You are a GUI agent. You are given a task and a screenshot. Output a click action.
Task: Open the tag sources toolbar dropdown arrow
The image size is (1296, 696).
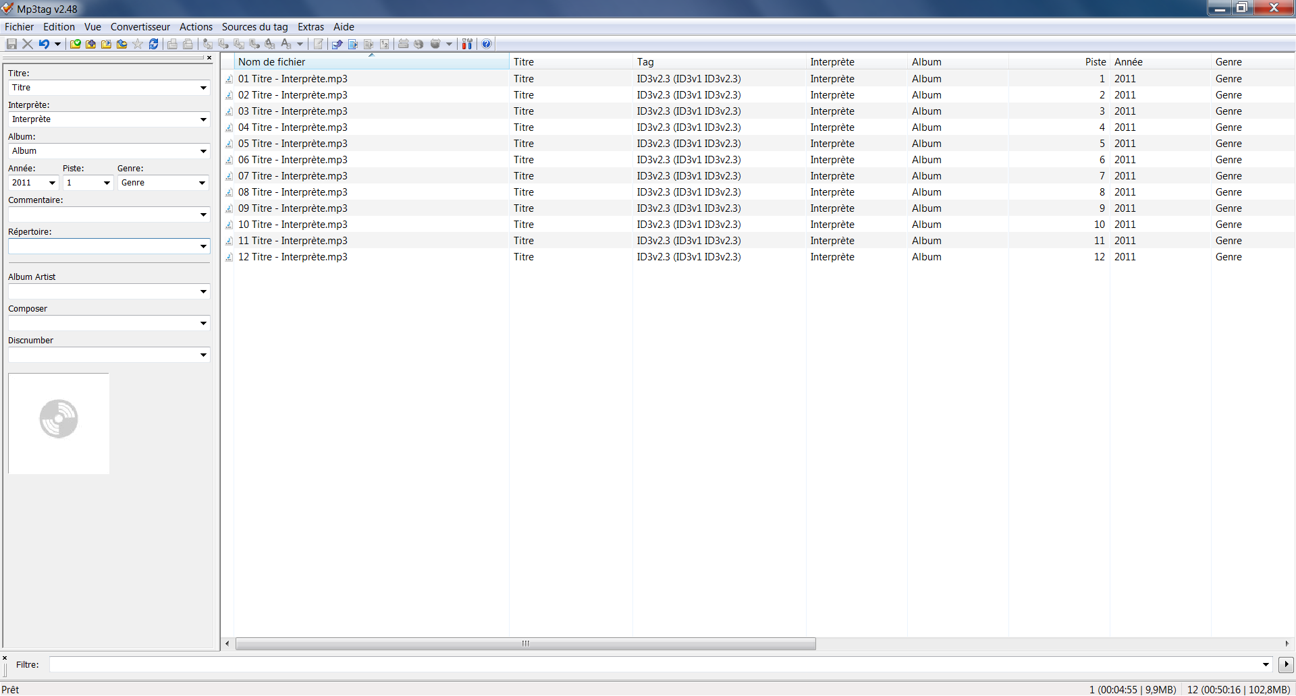pos(449,44)
